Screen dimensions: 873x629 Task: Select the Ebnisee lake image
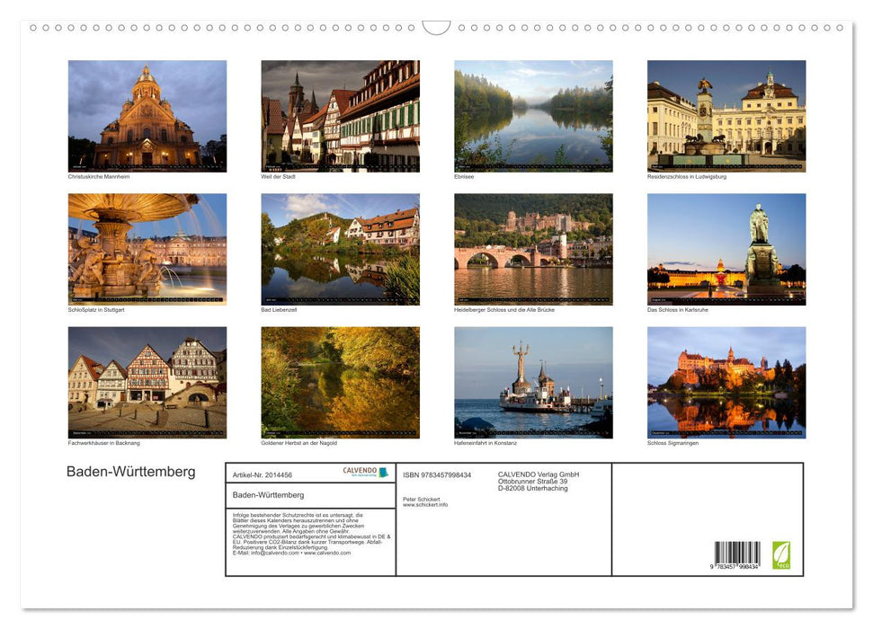[x=533, y=115]
